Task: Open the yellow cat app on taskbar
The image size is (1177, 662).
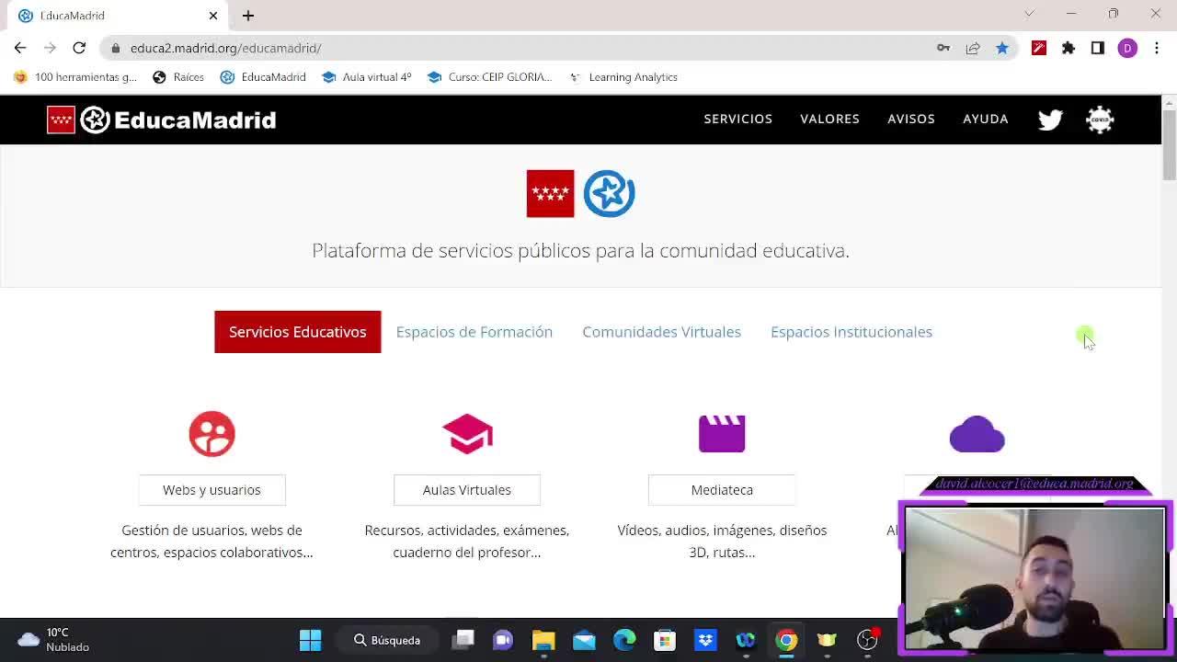Action: (x=827, y=640)
